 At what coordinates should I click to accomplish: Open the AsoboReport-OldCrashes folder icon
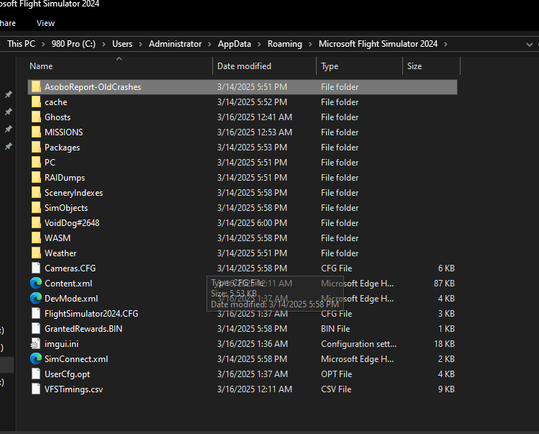click(36, 87)
